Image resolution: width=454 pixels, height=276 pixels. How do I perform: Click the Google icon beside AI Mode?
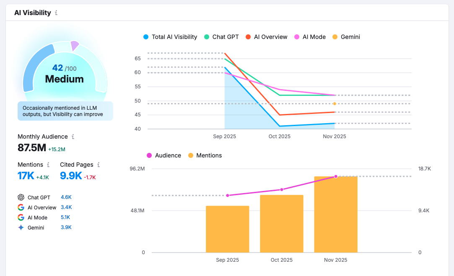click(x=21, y=217)
